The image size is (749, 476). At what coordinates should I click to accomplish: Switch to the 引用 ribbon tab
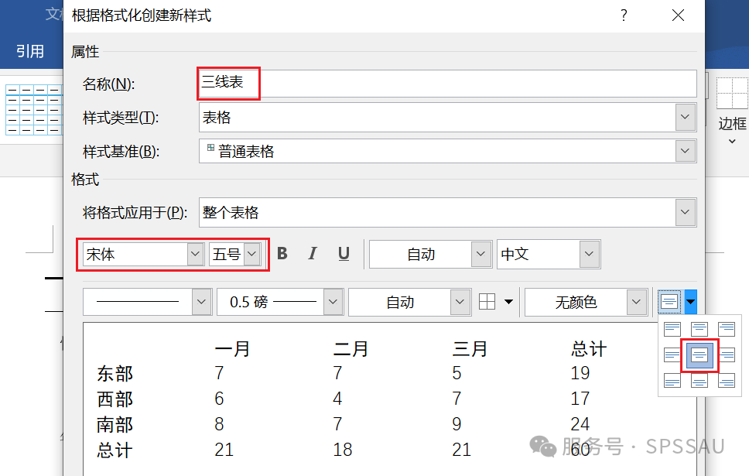click(x=31, y=51)
